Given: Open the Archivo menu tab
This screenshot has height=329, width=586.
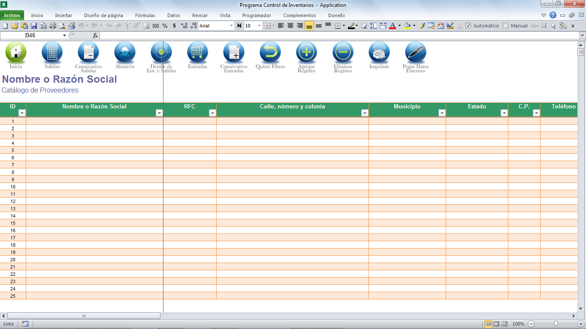Looking at the screenshot, I should [x=12, y=15].
